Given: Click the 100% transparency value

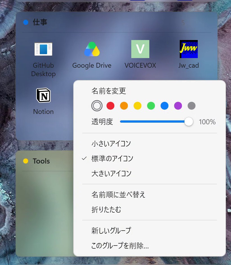Looking at the screenshot, I should click(207, 122).
